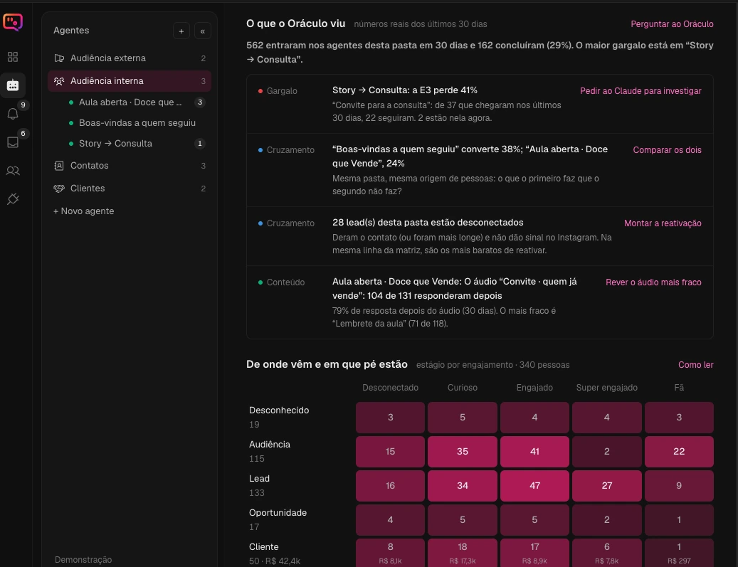Image resolution: width=738 pixels, height=567 pixels.
Task: Select the Audiência Engajado cell showing 41
Action: [534, 452]
